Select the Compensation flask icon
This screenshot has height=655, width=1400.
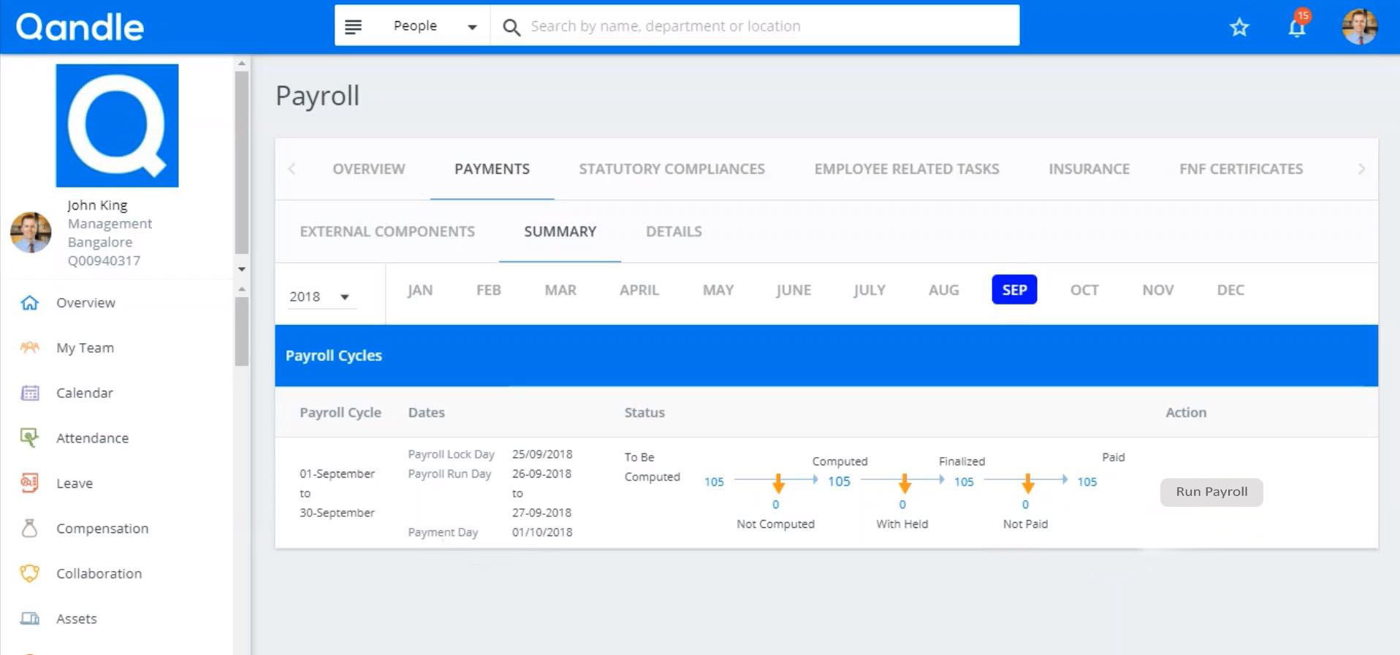29,529
